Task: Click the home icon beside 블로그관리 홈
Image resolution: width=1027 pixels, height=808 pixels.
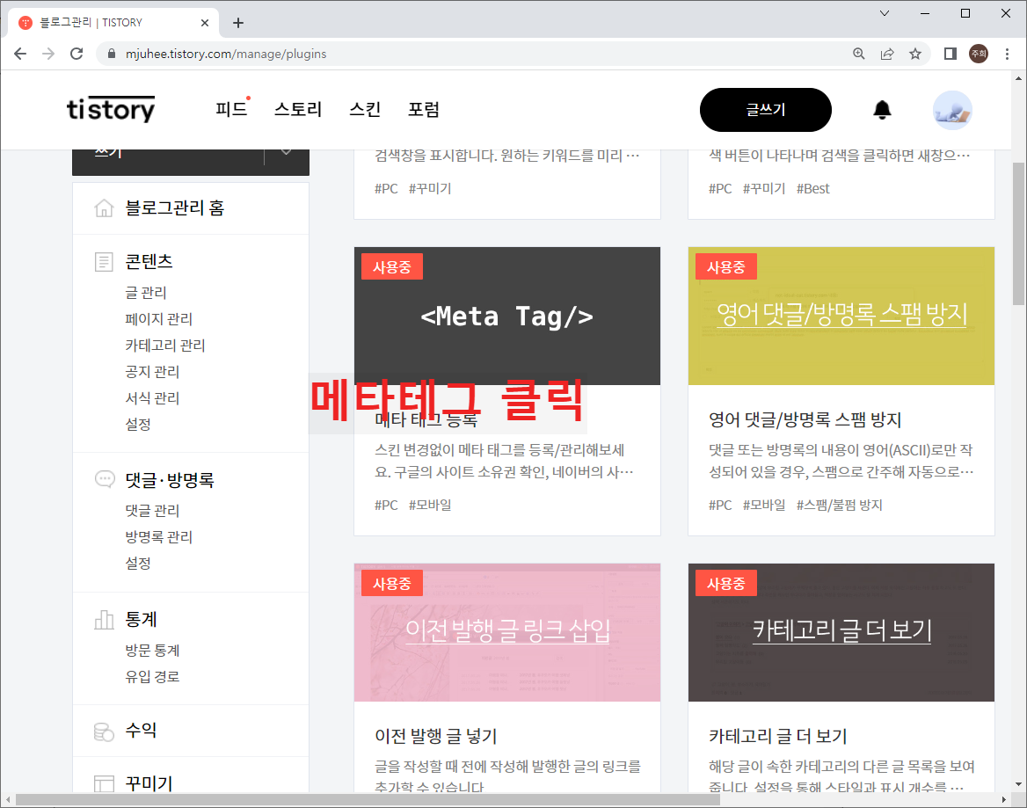Action: (104, 208)
